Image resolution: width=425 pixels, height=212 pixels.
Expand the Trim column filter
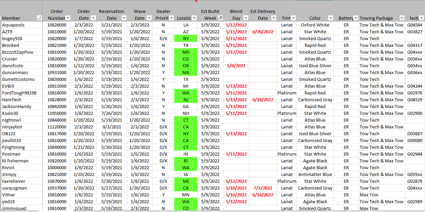293,18
